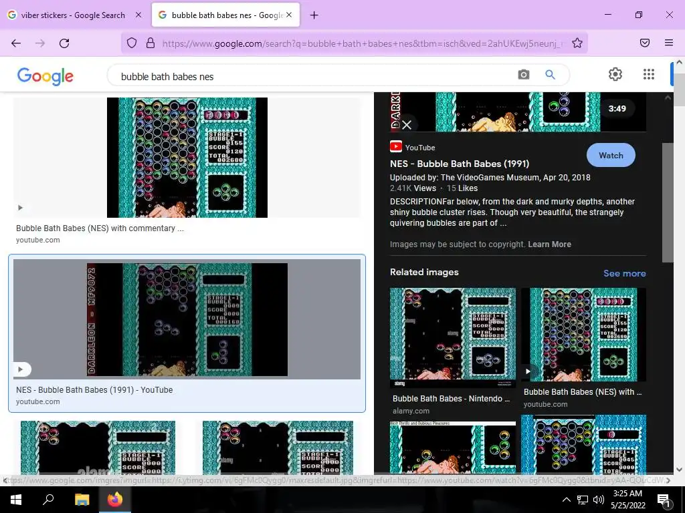Click the play badge on the commentary video result
Viewport: 685px width, 513px height.
(20, 208)
